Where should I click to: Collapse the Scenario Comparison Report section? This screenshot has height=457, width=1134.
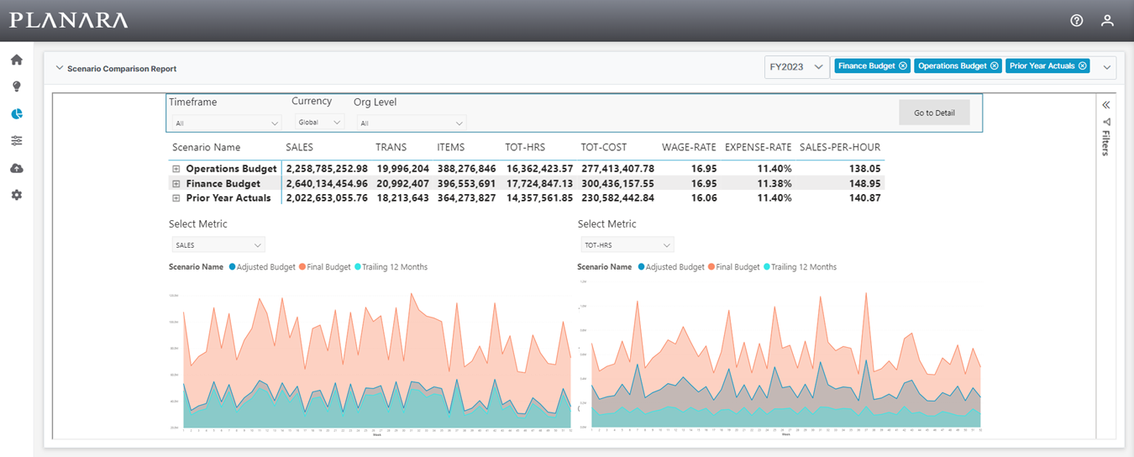[x=60, y=68]
